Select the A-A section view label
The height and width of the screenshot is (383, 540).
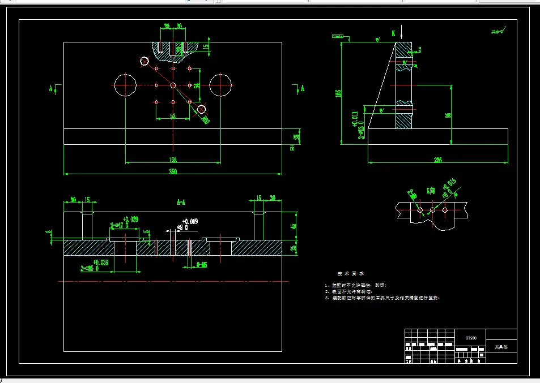[181, 202]
